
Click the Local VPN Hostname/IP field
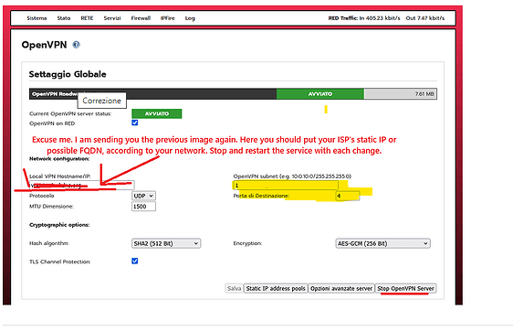(x=81, y=186)
